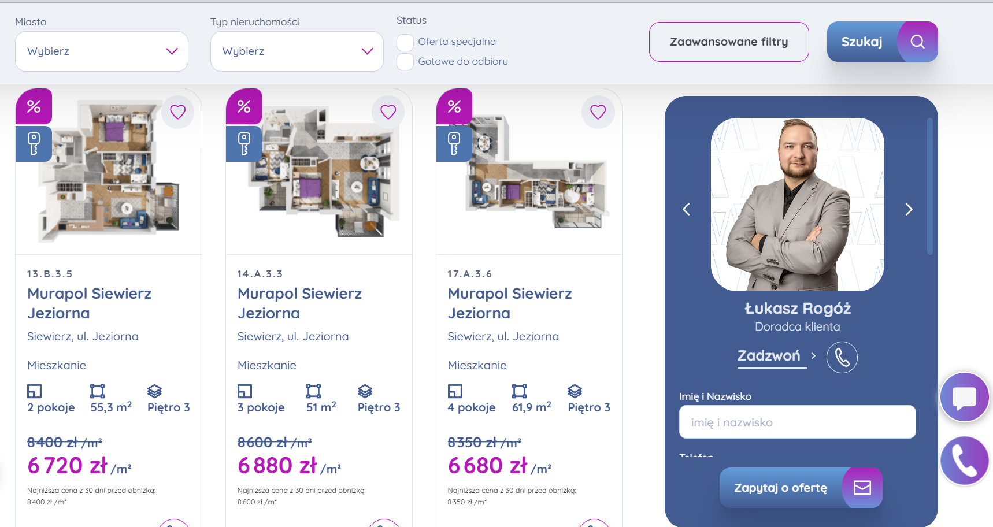Click heart icon on apartment 14.A.3.3
Viewport: 993px width, 527px height.
click(388, 112)
